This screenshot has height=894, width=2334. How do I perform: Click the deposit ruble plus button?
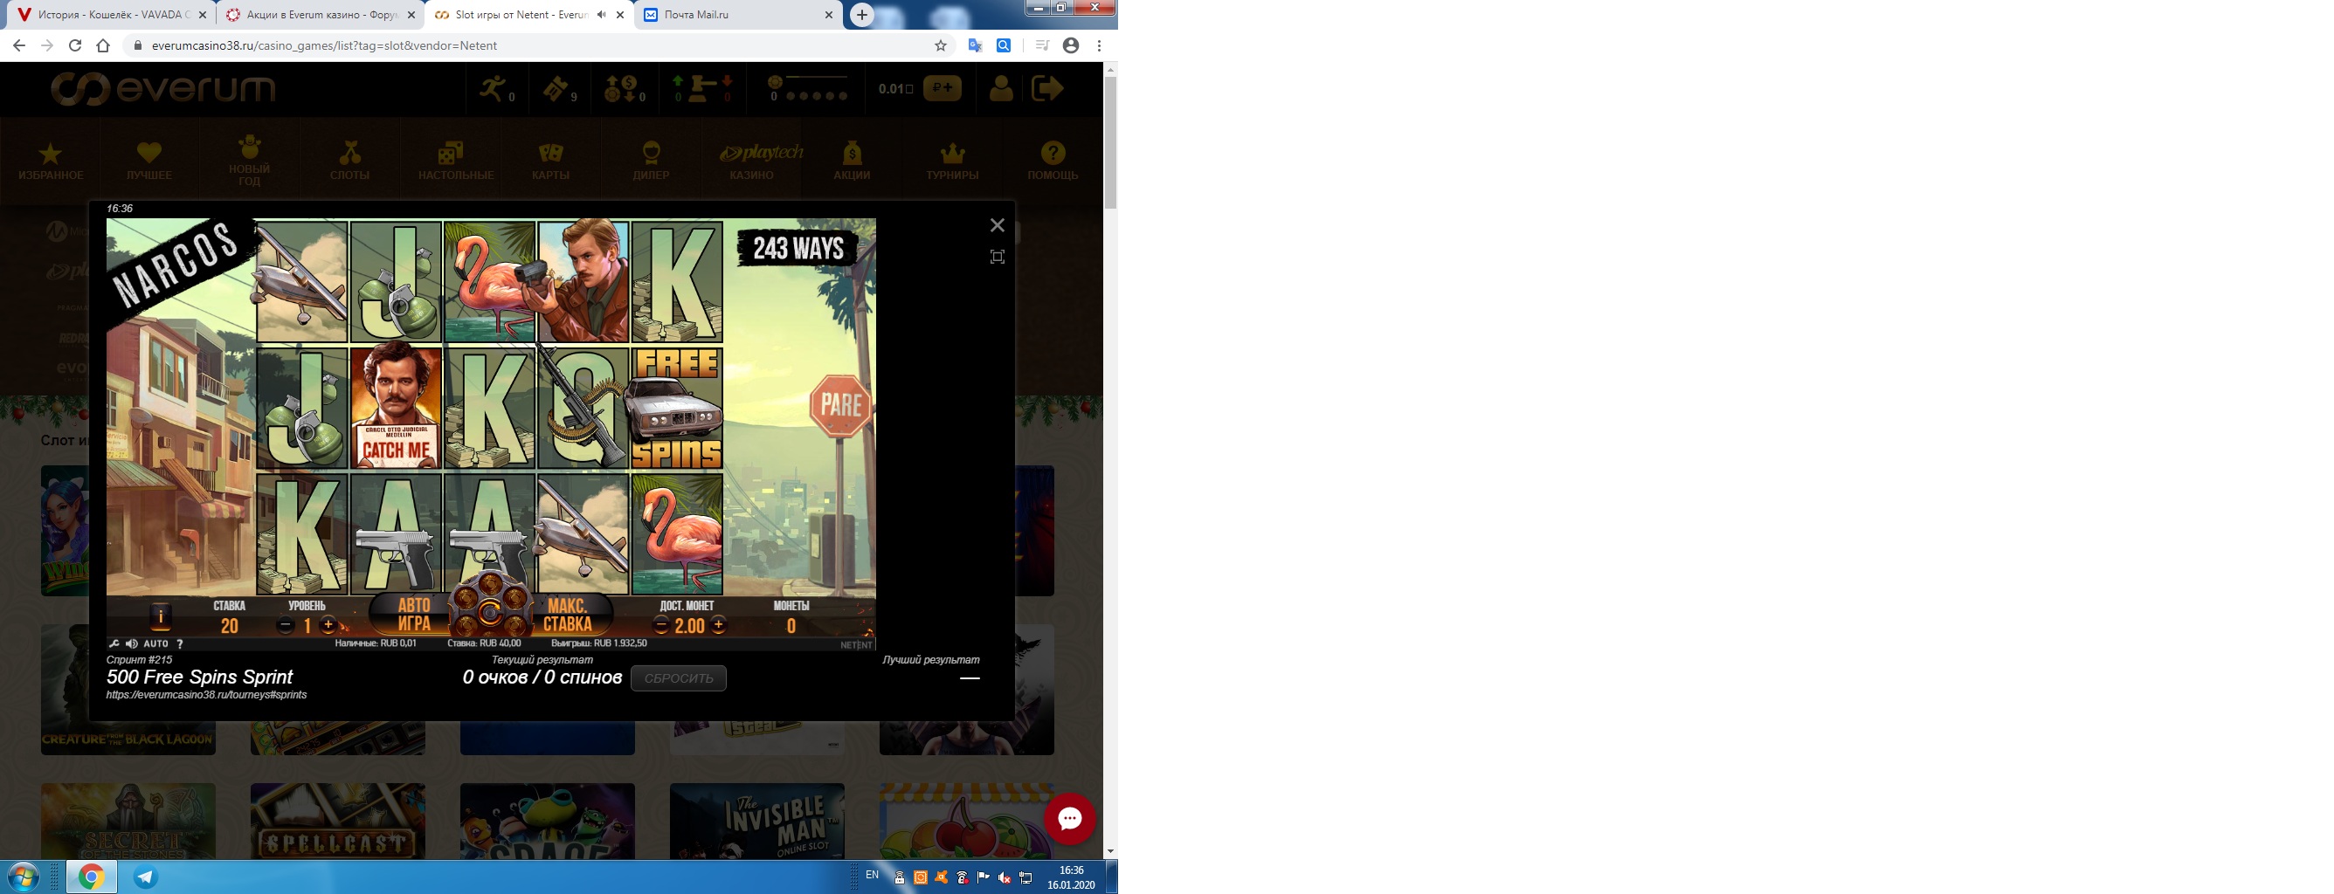tap(943, 88)
